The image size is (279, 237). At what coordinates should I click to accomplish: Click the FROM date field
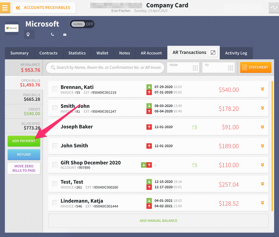coord(183,67)
